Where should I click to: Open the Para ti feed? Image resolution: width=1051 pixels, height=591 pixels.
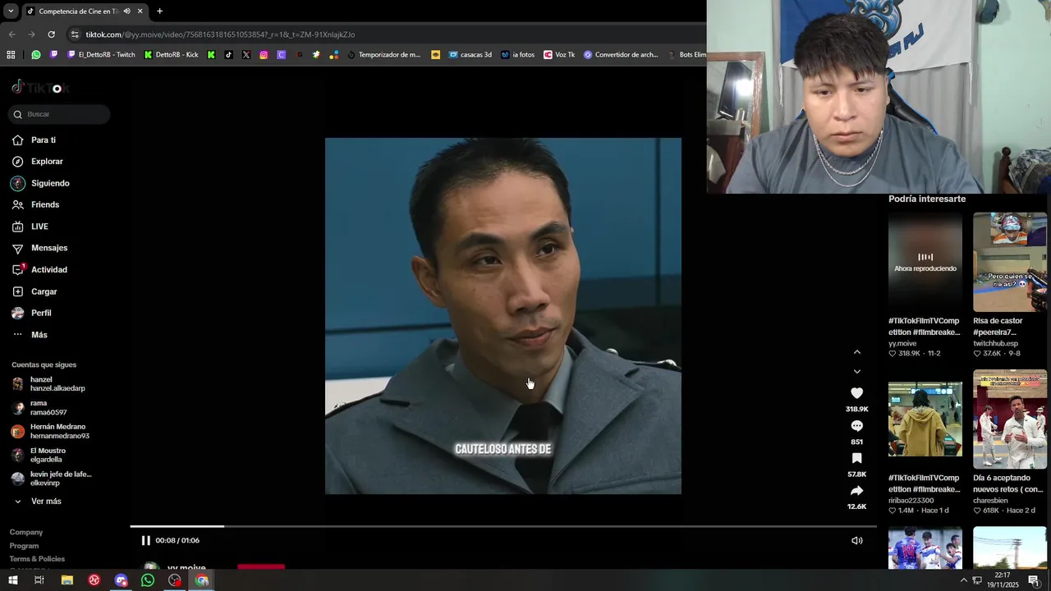(34, 140)
